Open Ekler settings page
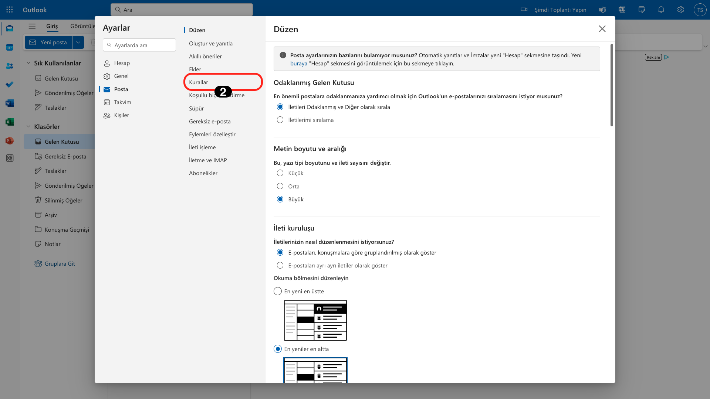The width and height of the screenshot is (710, 399). 195,69
